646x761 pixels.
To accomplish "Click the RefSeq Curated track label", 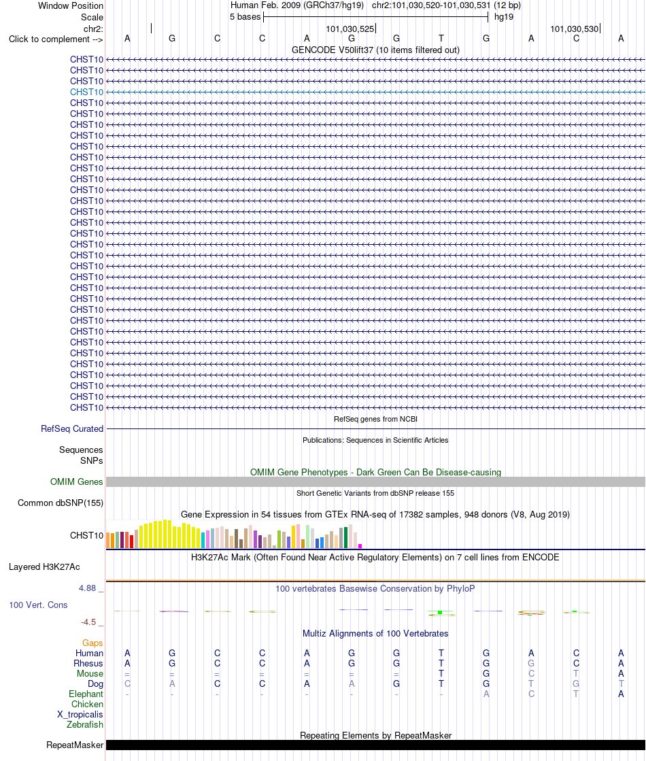I will coord(72,429).
